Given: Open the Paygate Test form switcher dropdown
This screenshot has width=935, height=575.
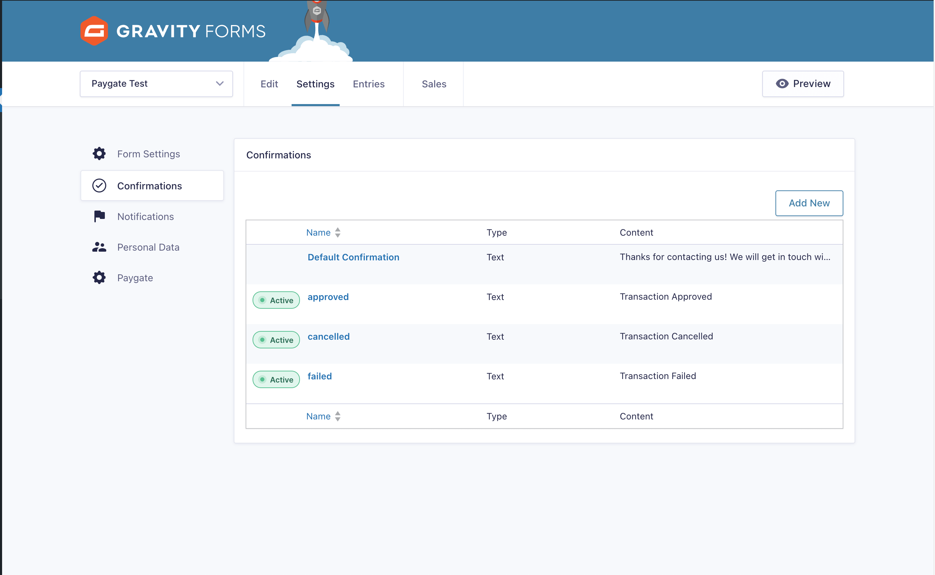Looking at the screenshot, I should pos(156,84).
